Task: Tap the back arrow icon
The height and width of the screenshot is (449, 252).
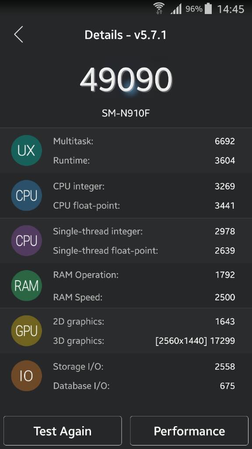Action: coord(18,34)
